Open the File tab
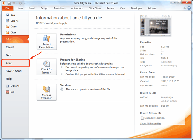 click(x=7, y=8)
